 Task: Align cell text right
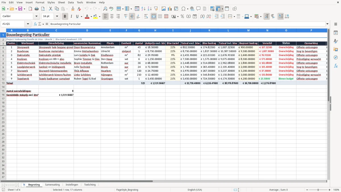(118, 16)
